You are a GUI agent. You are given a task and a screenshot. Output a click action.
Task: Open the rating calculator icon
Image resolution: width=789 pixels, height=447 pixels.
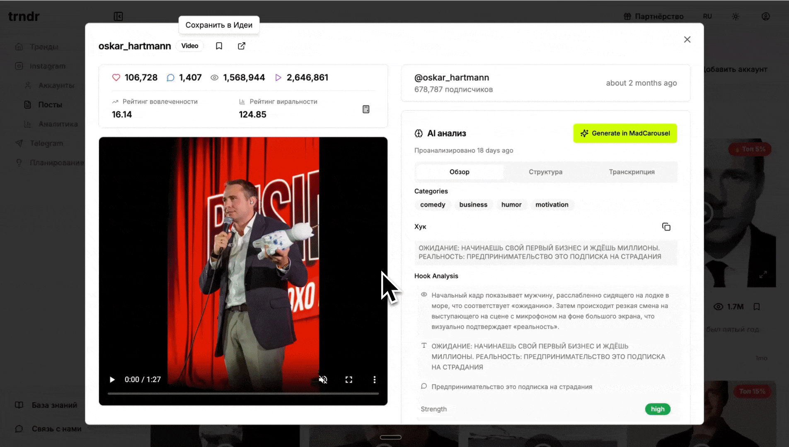click(x=366, y=109)
